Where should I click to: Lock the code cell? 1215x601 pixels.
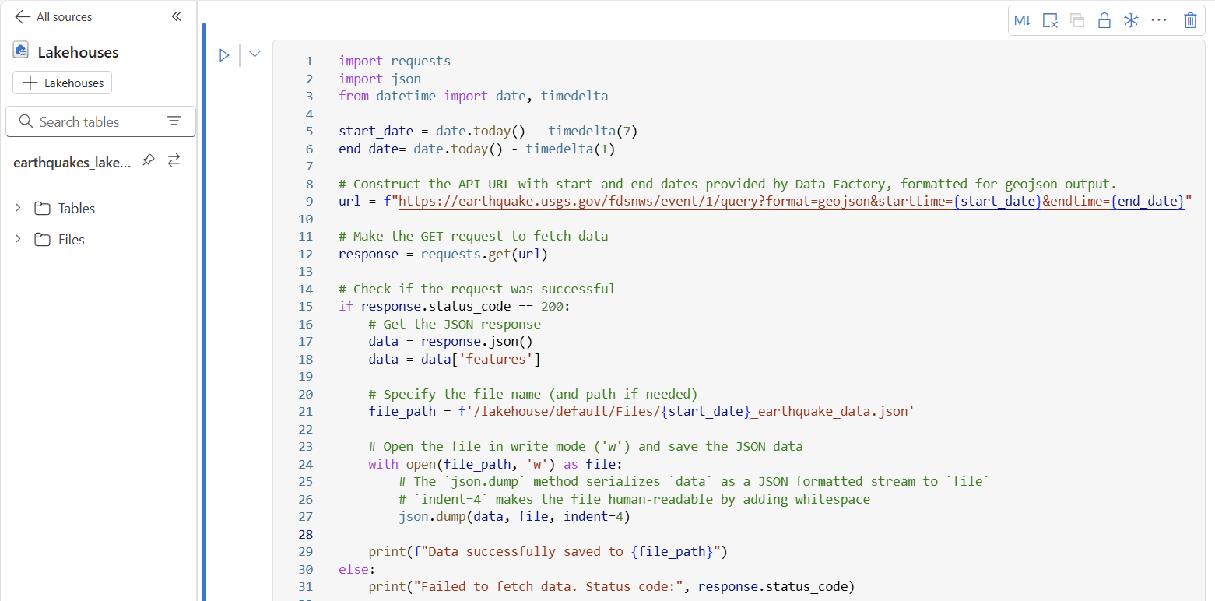click(x=1104, y=20)
